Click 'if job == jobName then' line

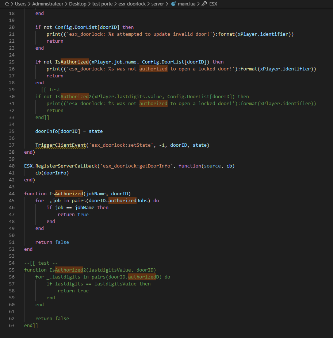[77, 208]
